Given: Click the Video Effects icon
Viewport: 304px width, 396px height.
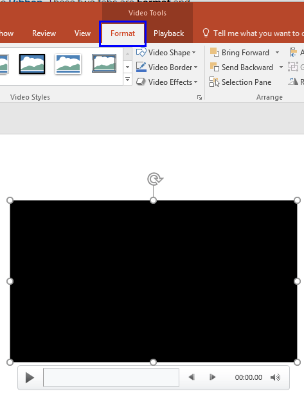Looking at the screenshot, I should click(x=141, y=82).
